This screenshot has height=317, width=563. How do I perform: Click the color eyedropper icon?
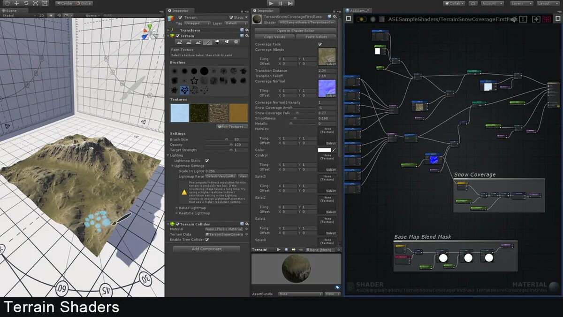tap(335, 150)
